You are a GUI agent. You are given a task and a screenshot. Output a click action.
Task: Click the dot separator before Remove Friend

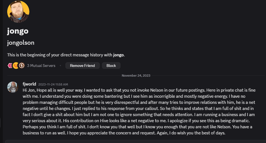pos(60,66)
